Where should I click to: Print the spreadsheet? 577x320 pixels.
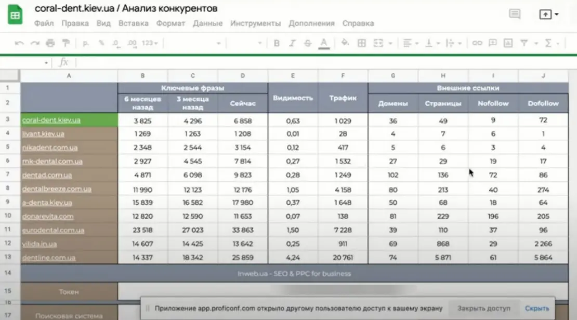tap(50, 44)
